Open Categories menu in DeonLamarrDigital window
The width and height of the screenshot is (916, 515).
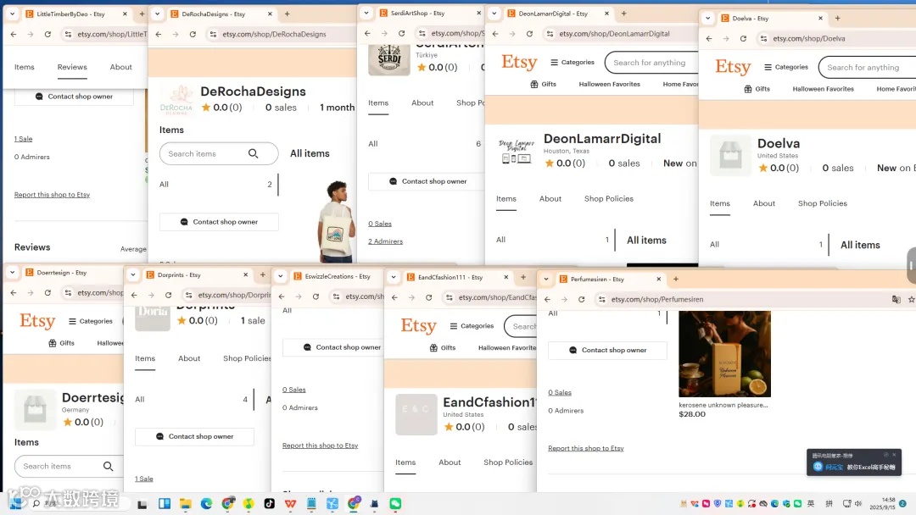(x=572, y=62)
